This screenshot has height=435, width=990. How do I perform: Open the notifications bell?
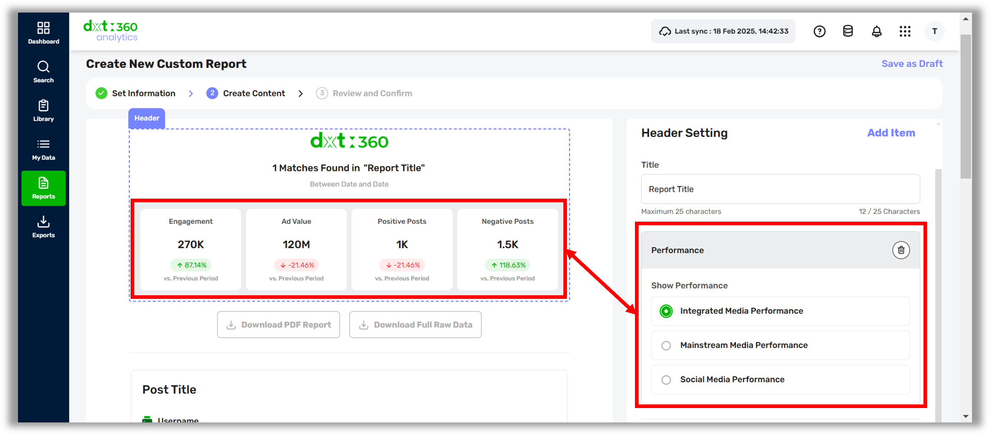[877, 32]
